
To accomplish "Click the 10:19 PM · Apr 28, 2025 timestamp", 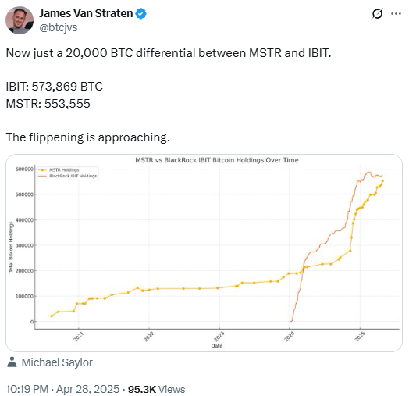I will (62, 389).
